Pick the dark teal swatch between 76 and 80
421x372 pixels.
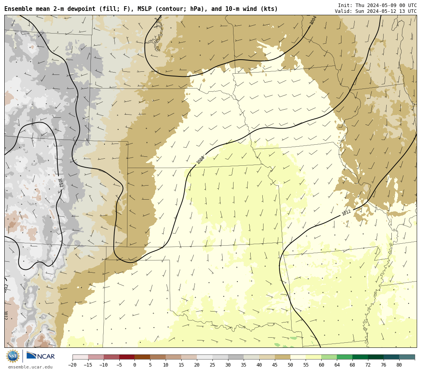392,357
